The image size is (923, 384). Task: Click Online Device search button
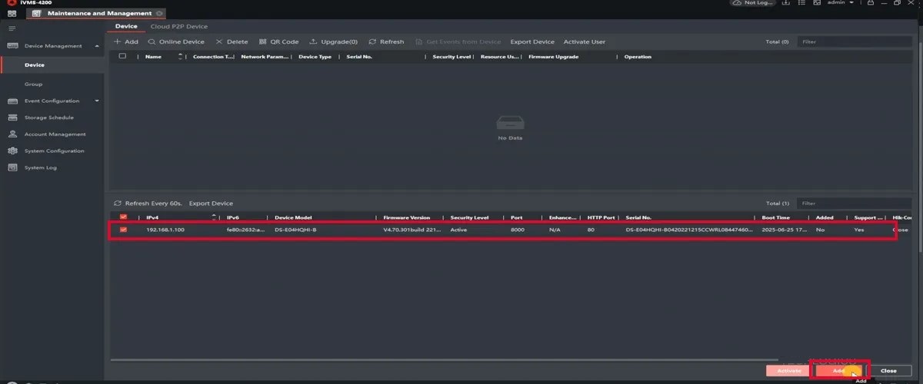point(176,41)
